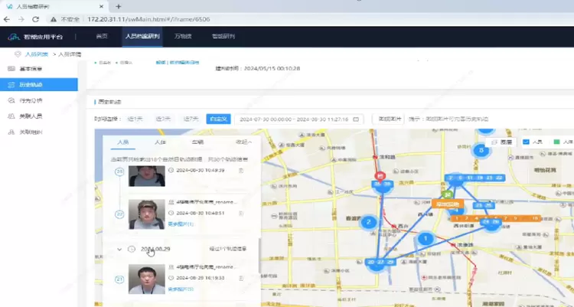Click the map cluster marker labeled 8
The width and height of the screenshot is (574, 307).
[x=481, y=151]
